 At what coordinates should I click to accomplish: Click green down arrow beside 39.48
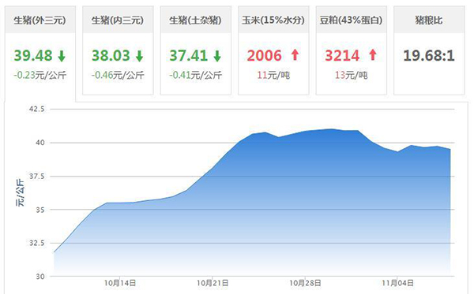point(62,56)
